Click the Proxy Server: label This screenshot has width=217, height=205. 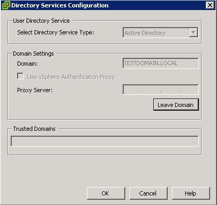35,90
